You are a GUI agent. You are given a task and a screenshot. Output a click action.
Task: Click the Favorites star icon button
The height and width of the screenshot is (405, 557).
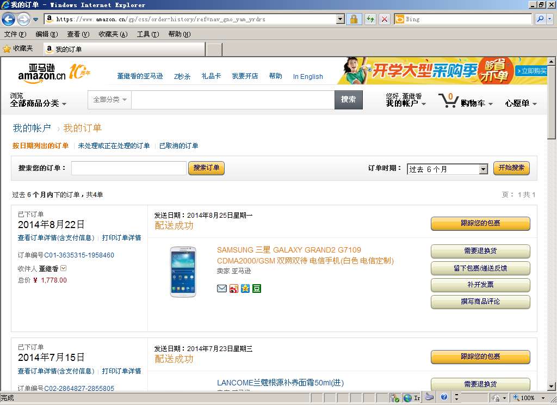(x=18, y=48)
